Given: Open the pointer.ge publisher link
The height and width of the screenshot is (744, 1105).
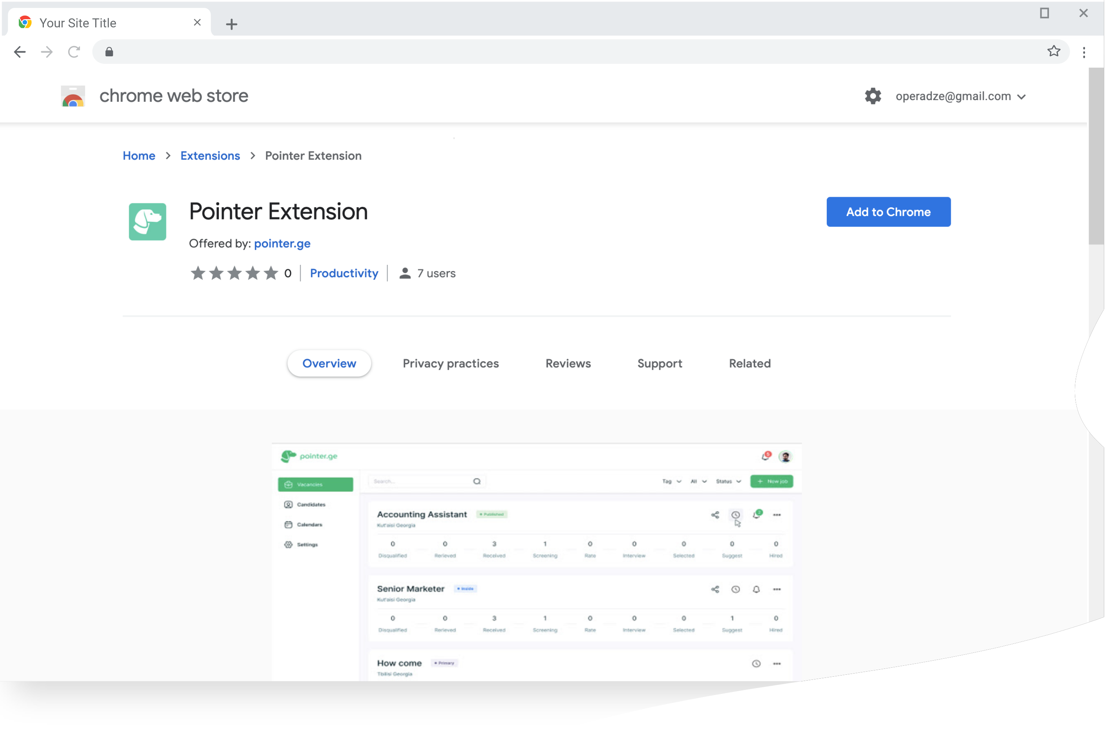Looking at the screenshot, I should click(x=282, y=243).
